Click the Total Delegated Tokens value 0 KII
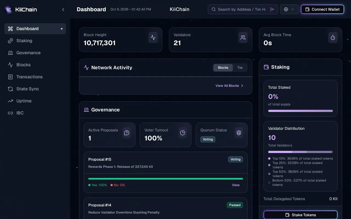The image size is (351, 219). 333,199
